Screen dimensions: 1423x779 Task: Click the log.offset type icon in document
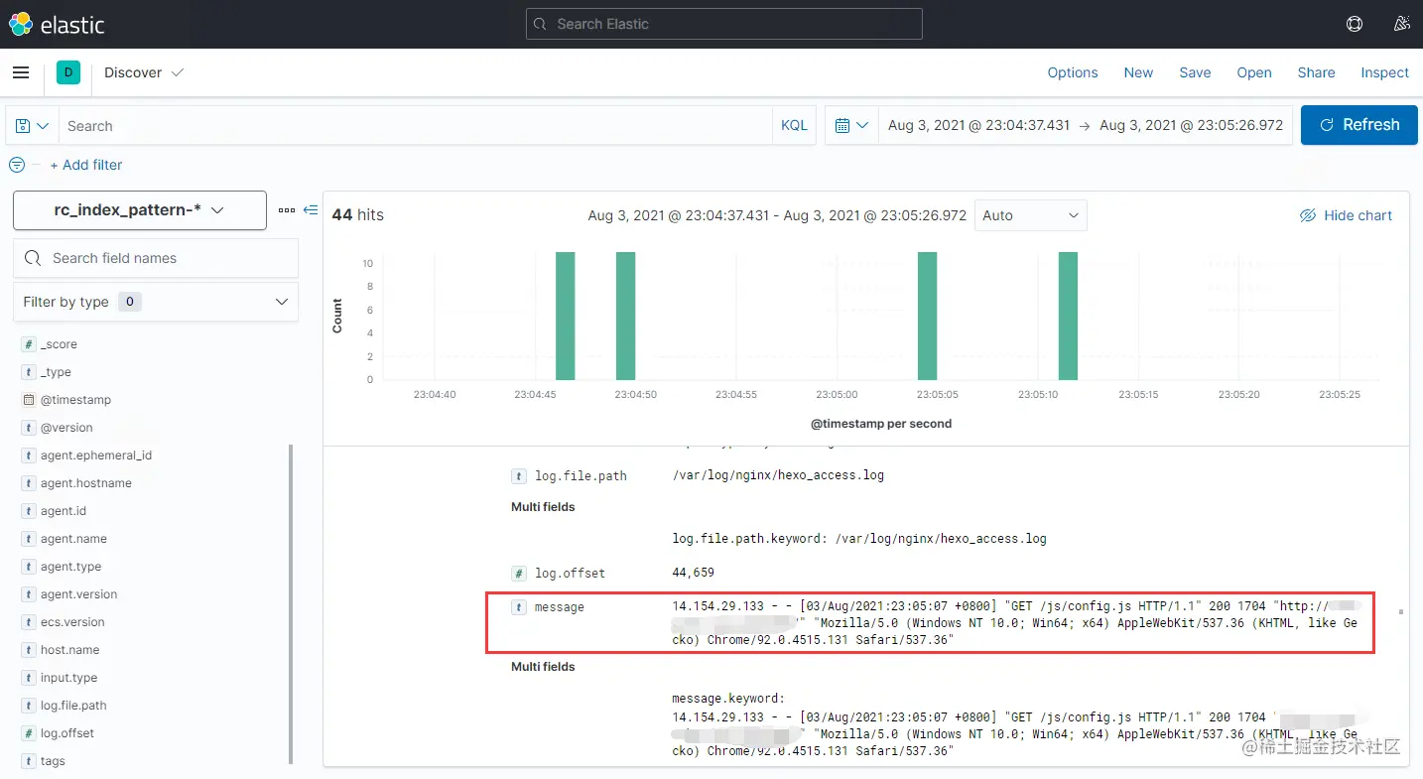point(518,574)
